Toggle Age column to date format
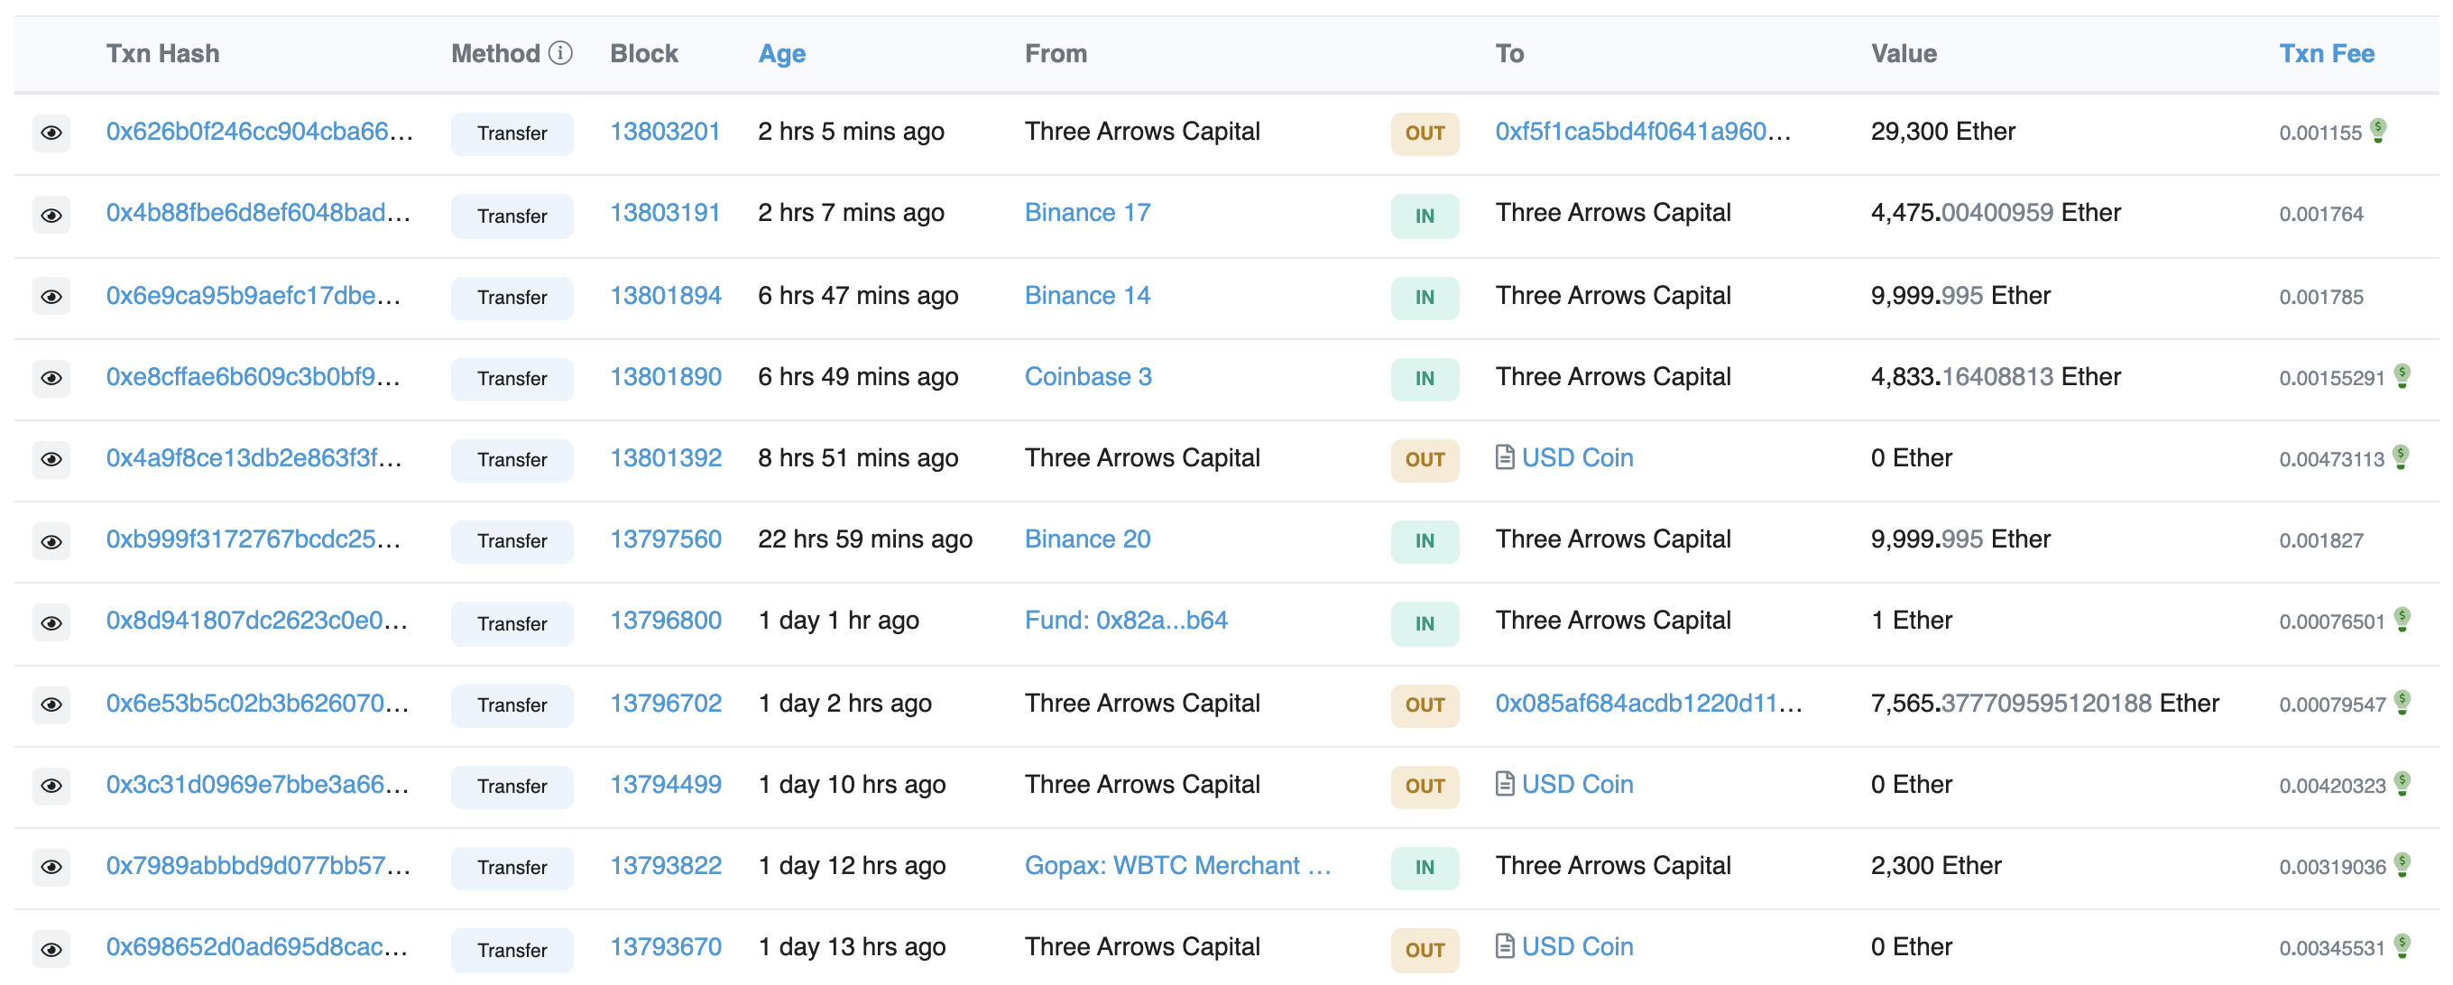2453x985 pixels. pos(781,53)
